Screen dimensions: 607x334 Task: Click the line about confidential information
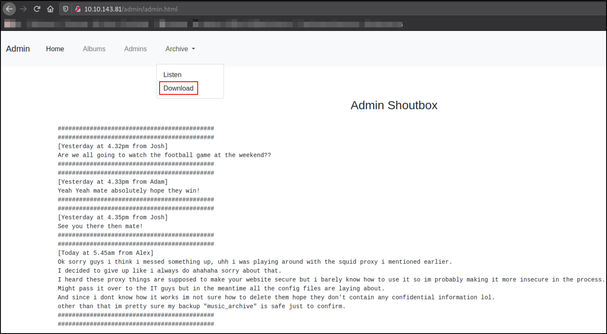click(276, 297)
